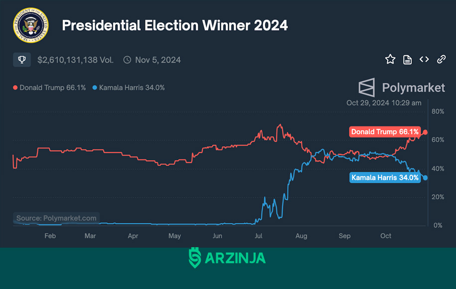Toggle the Kamala Harris legend entry
456x289 pixels.
point(129,88)
